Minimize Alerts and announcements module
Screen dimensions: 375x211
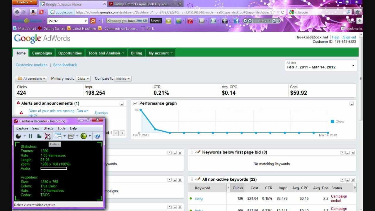coord(122,104)
